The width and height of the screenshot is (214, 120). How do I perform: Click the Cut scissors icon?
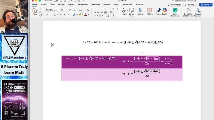[x=41, y=9]
